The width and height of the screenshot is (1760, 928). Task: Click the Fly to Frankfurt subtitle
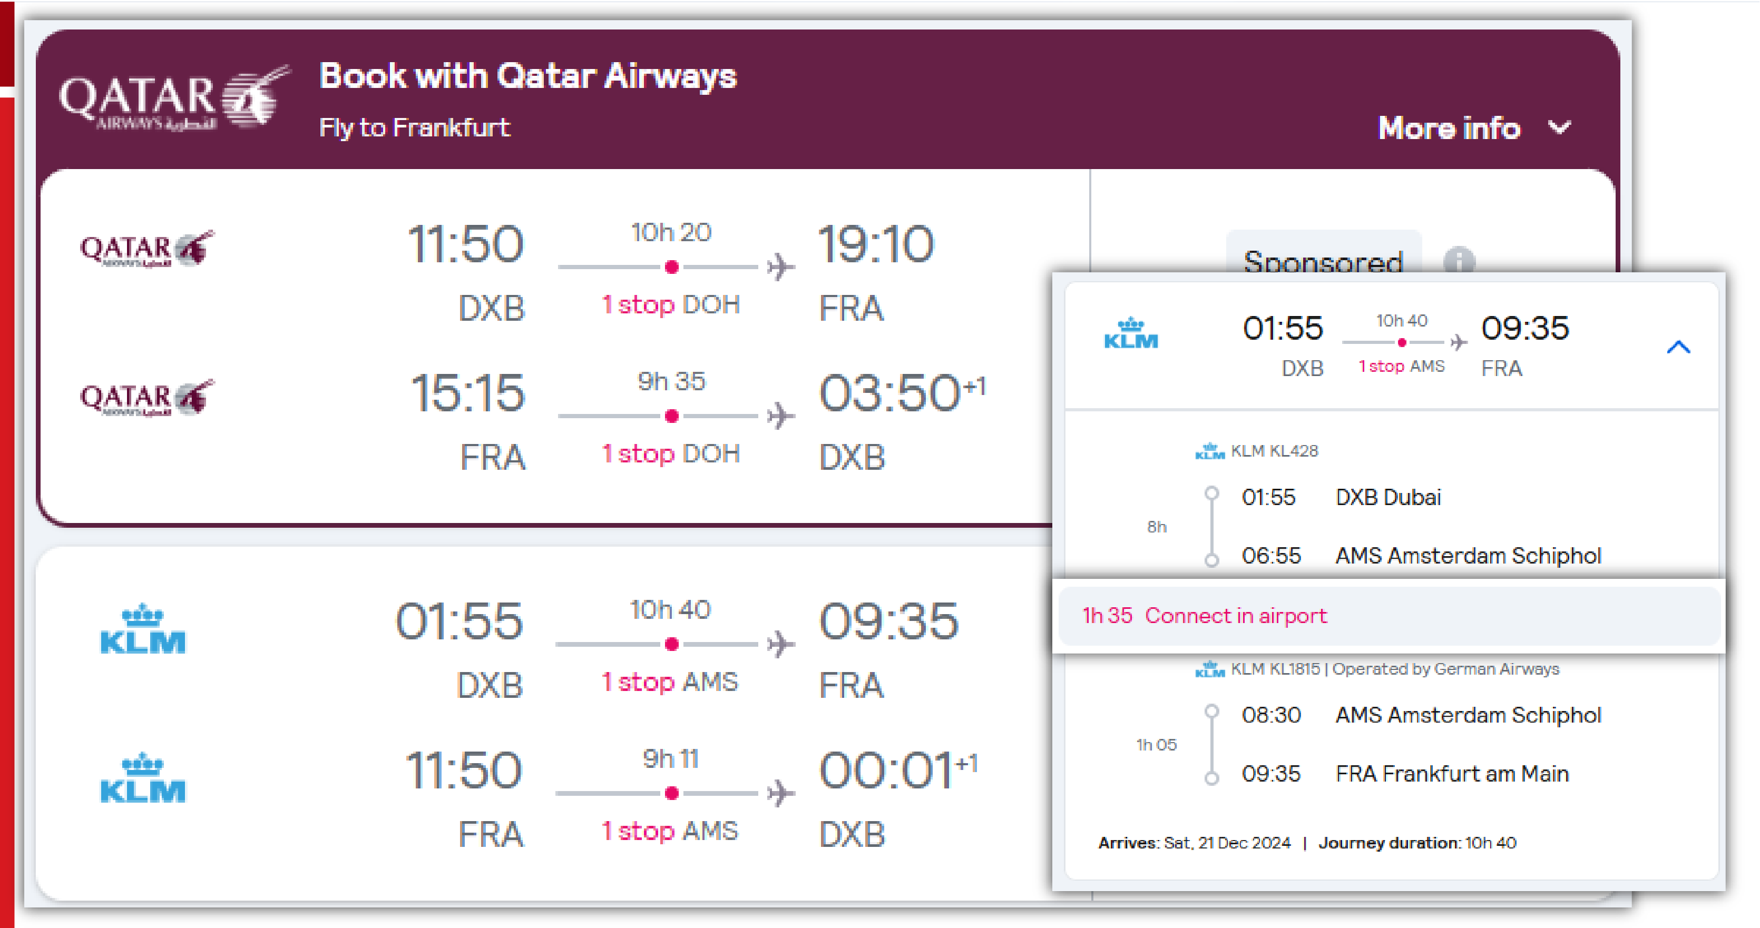tap(414, 127)
